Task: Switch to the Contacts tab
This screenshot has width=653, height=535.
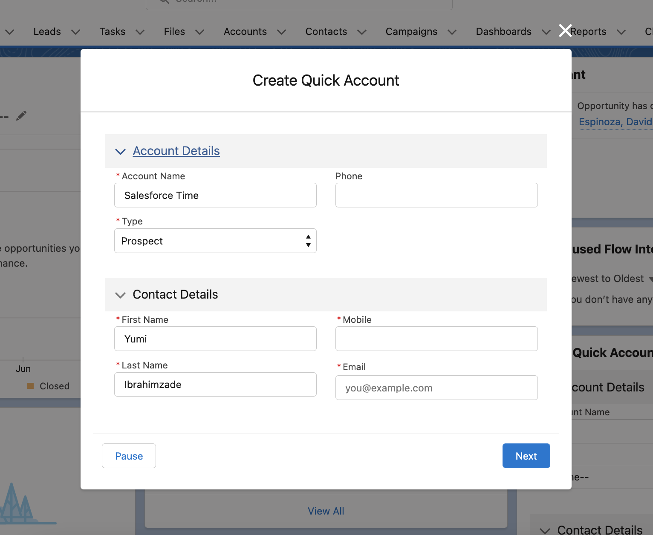Action: click(326, 32)
